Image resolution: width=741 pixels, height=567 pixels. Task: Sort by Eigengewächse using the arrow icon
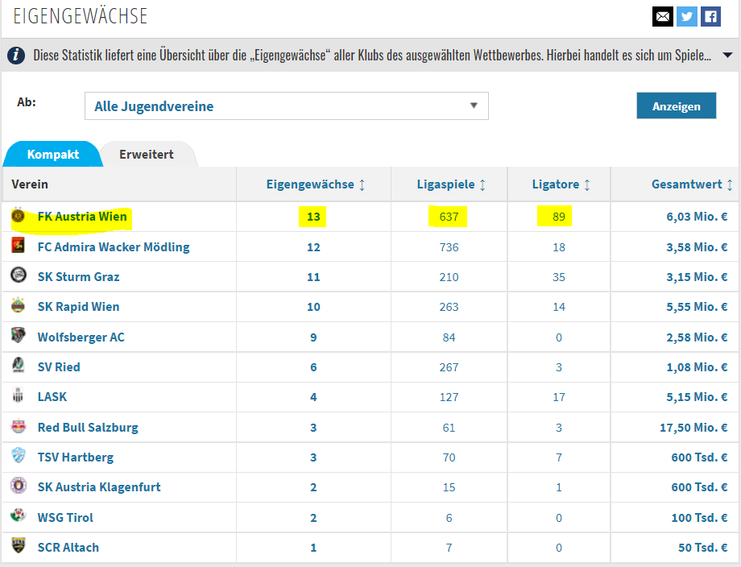[362, 184]
